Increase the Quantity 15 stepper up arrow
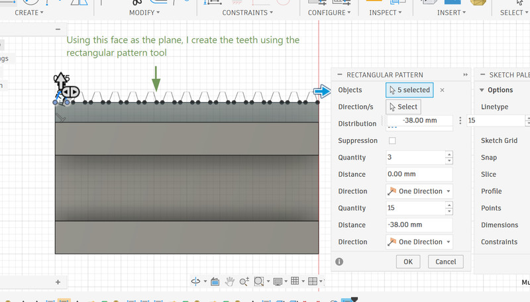Viewport: 530px width, 302px height. (x=449, y=205)
